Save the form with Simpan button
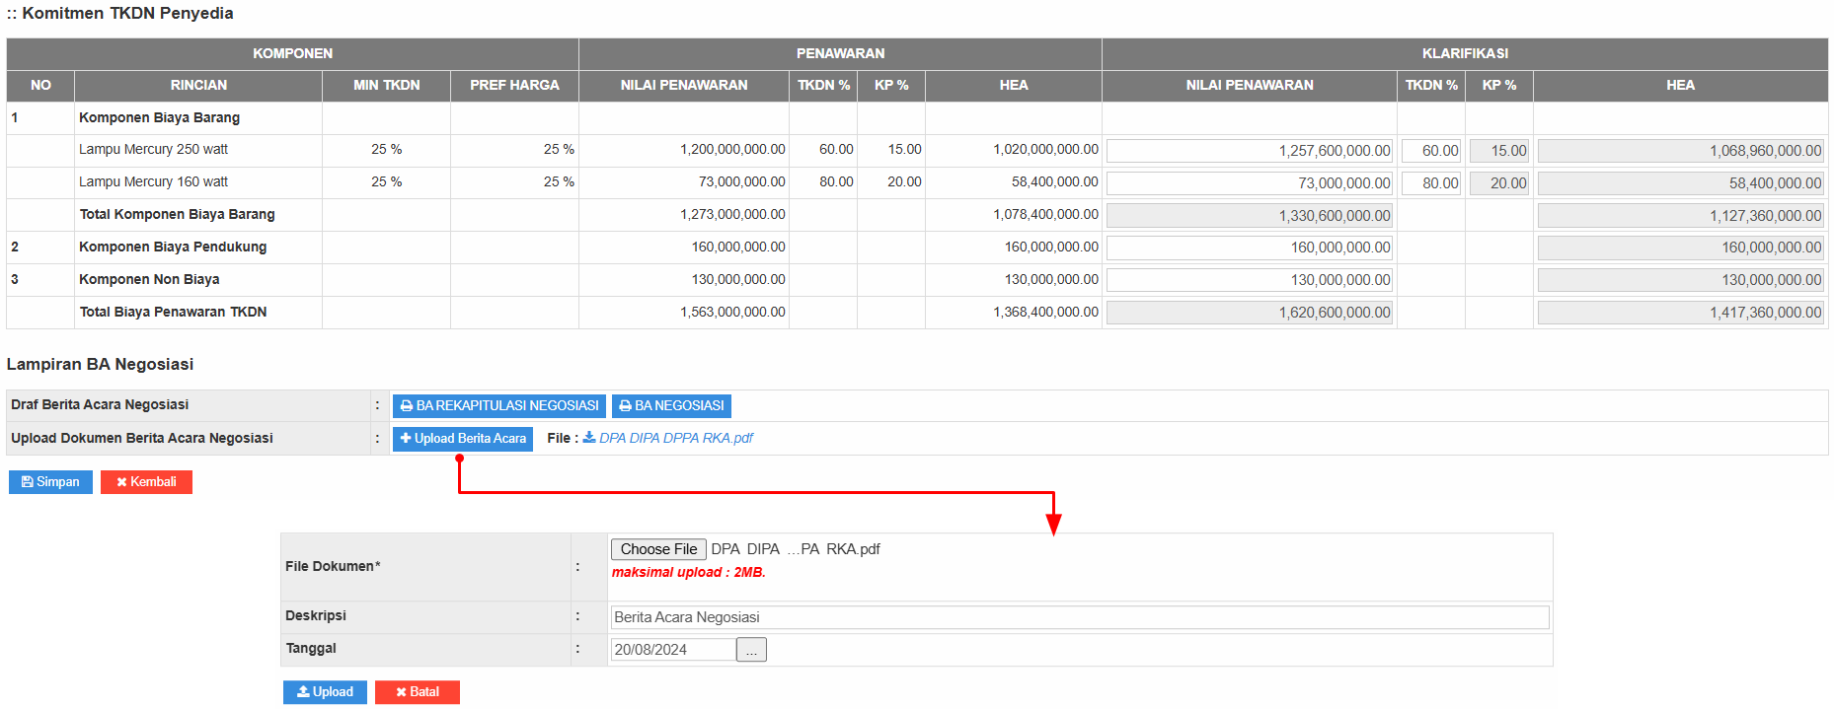Viewport: 1834px width, 709px height. 50,482
